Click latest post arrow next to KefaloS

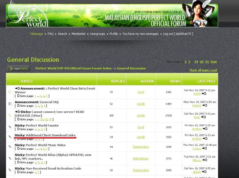[204, 105]
